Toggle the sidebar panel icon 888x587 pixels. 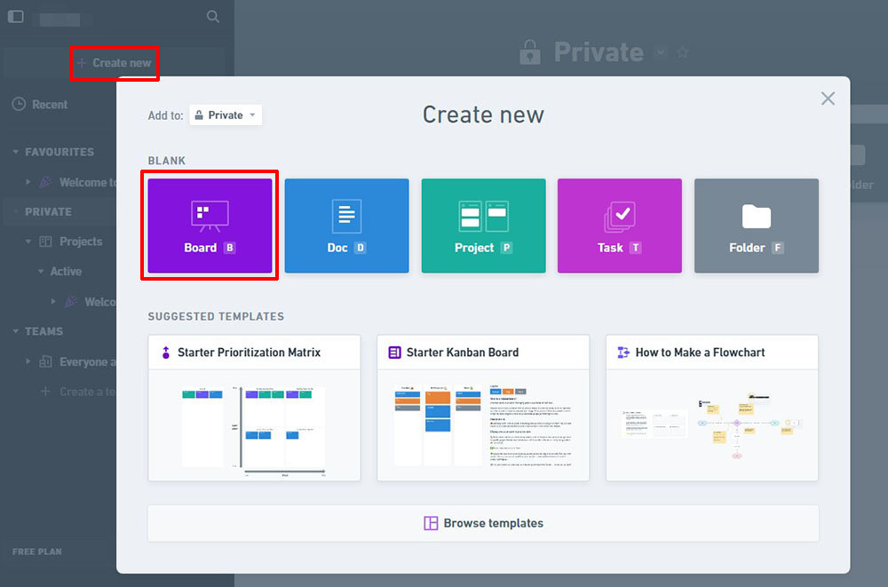15,17
